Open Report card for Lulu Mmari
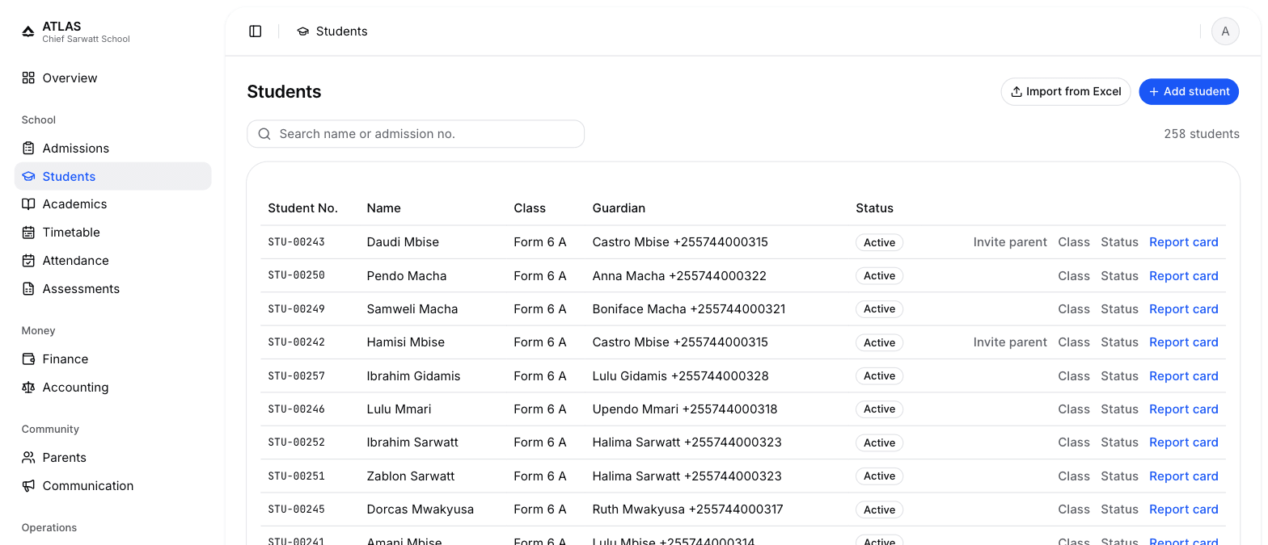 (x=1184, y=409)
